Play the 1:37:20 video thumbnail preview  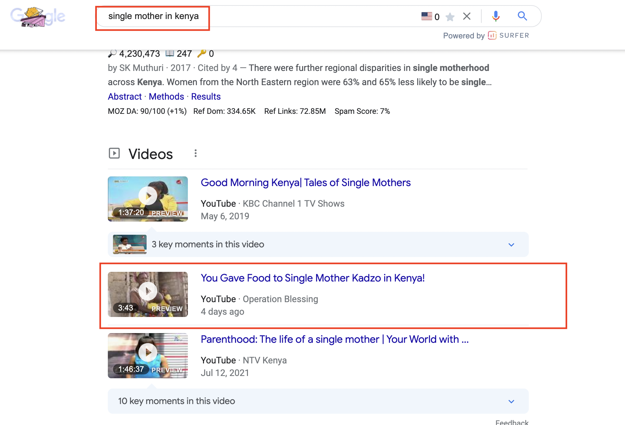click(148, 199)
